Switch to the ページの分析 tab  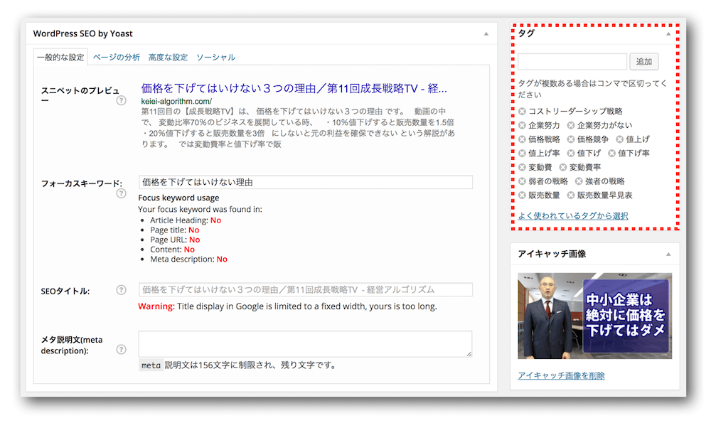[x=116, y=58]
